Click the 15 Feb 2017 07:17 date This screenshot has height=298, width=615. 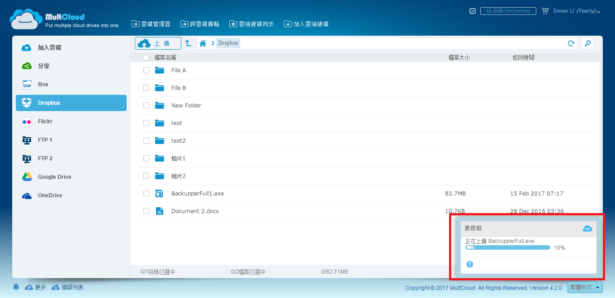coord(537,194)
